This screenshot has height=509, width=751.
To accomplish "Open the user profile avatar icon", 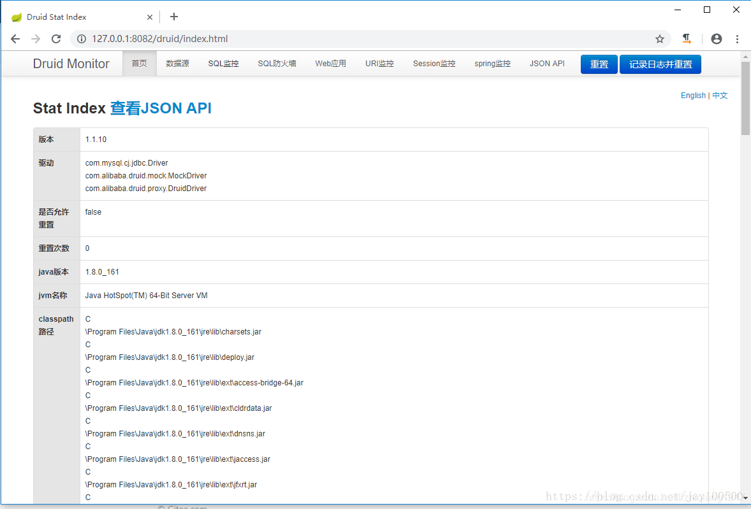I will coord(717,39).
